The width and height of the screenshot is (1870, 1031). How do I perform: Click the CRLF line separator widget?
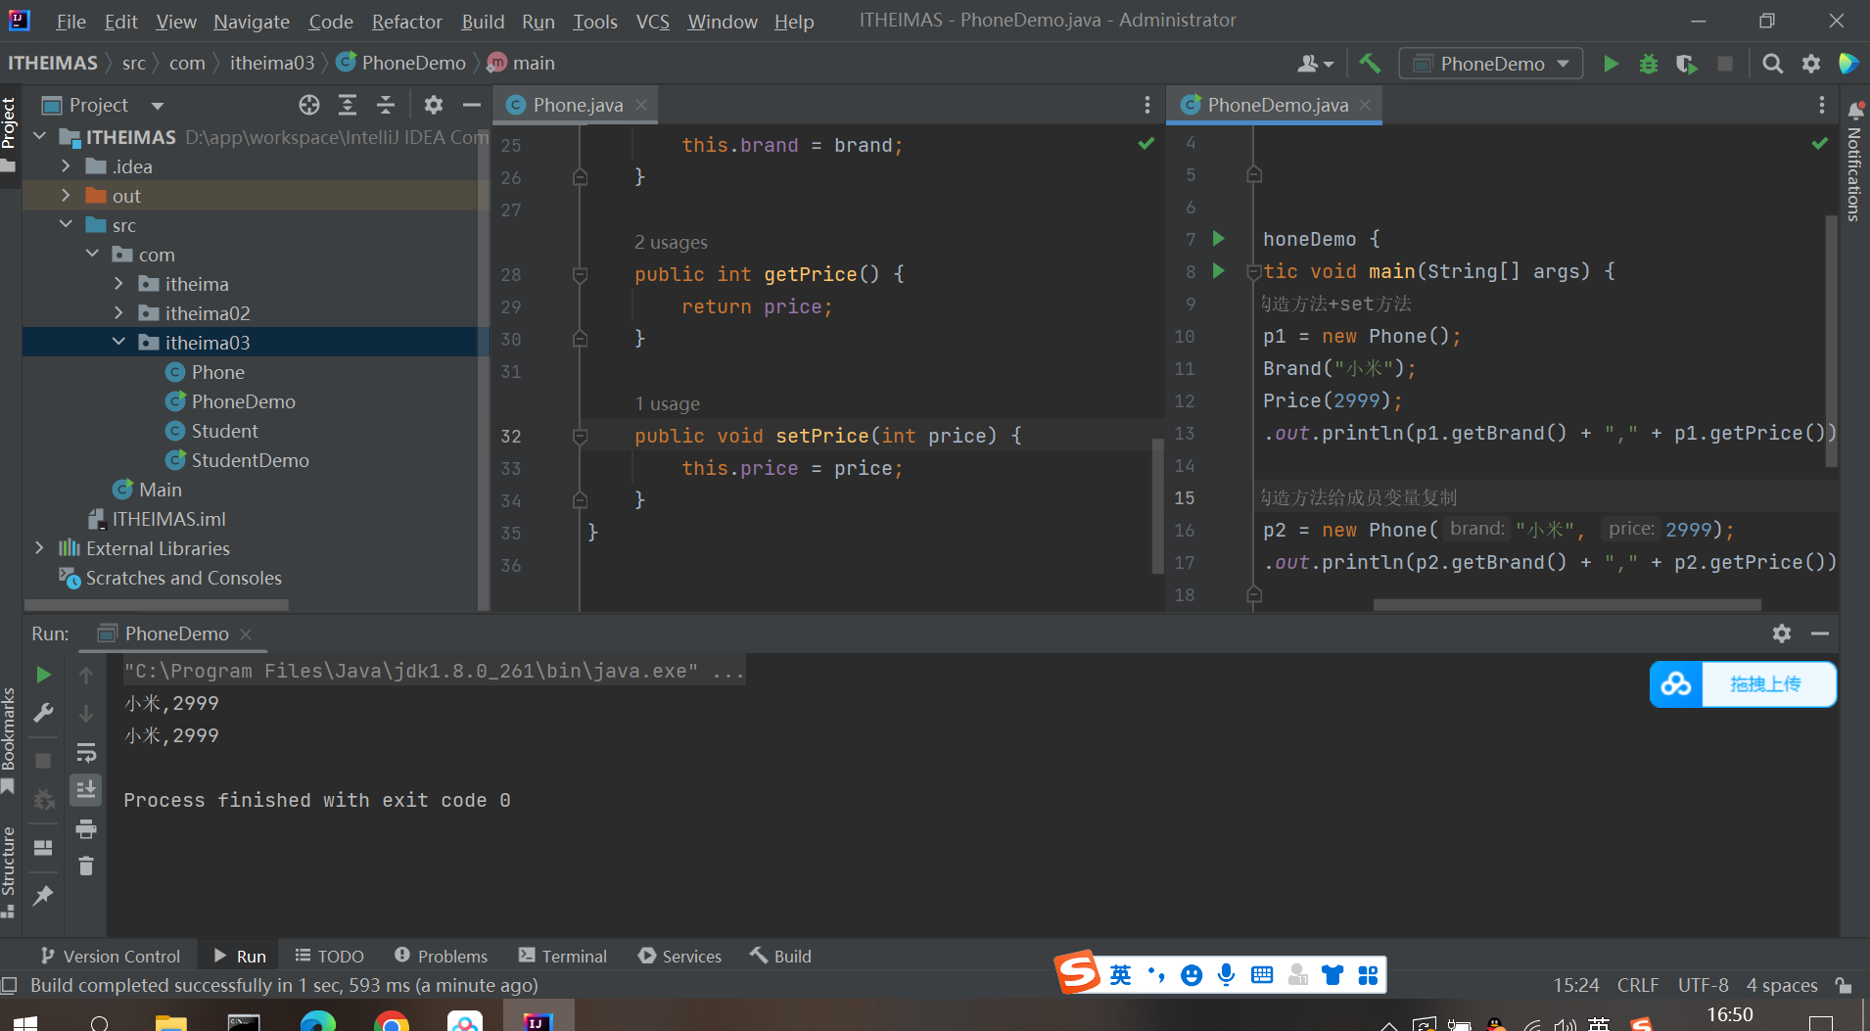pyautogui.click(x=1638, y=985)
